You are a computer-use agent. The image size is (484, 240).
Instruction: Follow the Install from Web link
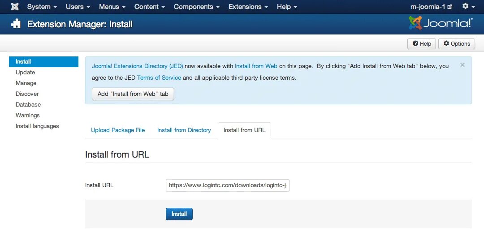point(256,66)
